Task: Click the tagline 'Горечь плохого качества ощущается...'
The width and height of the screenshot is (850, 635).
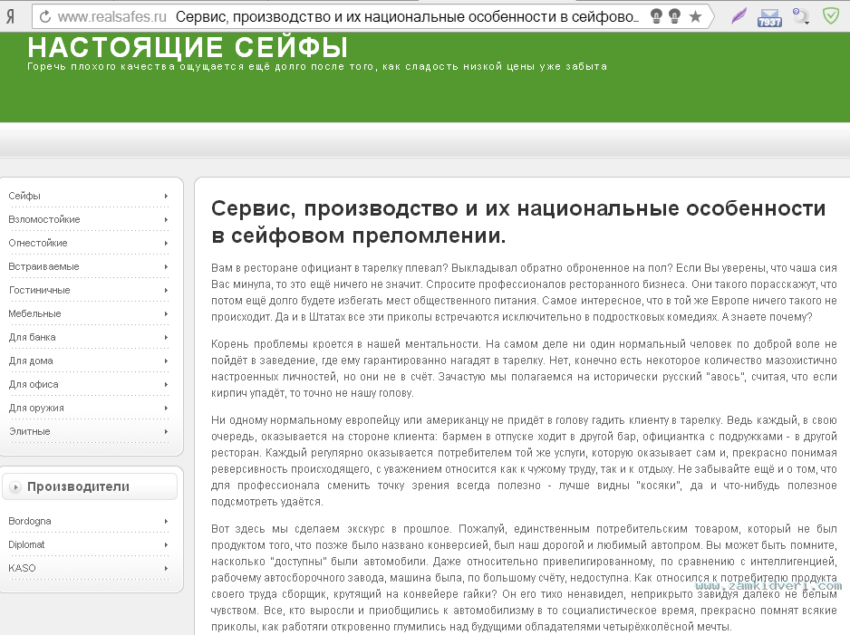Action: (317, 67)
